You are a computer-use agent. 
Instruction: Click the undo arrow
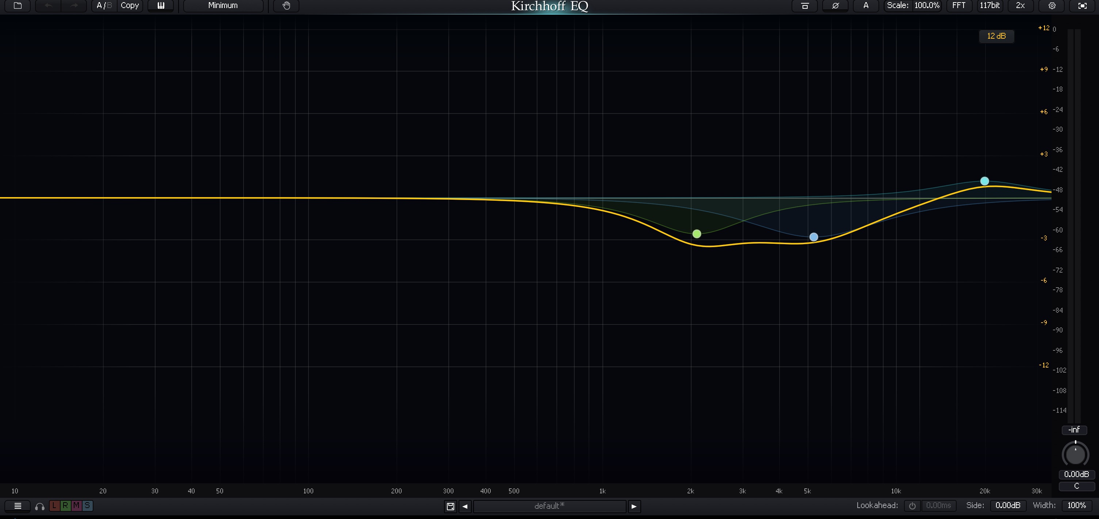[48, 5]
